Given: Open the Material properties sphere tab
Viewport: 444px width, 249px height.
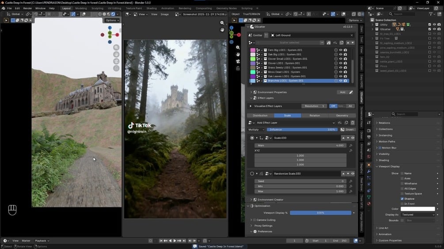Looking at the screenshot, I should point(369,204).
